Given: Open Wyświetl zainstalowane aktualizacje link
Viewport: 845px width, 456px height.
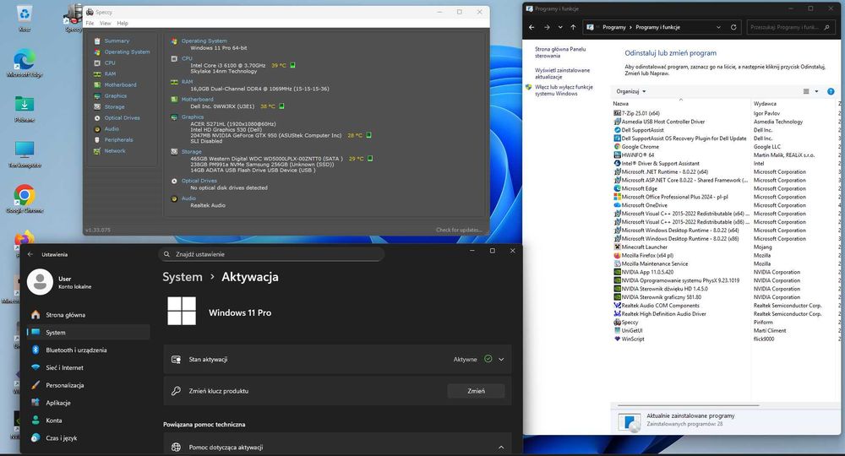Looking at the screenshot, I should [x=562, y=73].
